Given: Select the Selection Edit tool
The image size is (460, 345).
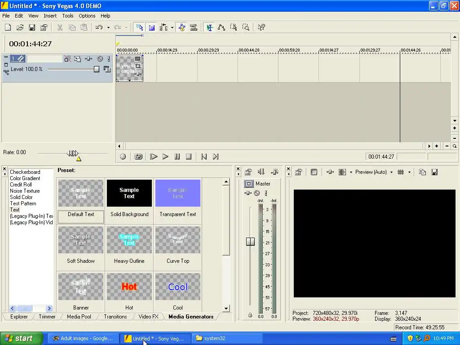Looking at the screenshot, I should click(234, 27).
